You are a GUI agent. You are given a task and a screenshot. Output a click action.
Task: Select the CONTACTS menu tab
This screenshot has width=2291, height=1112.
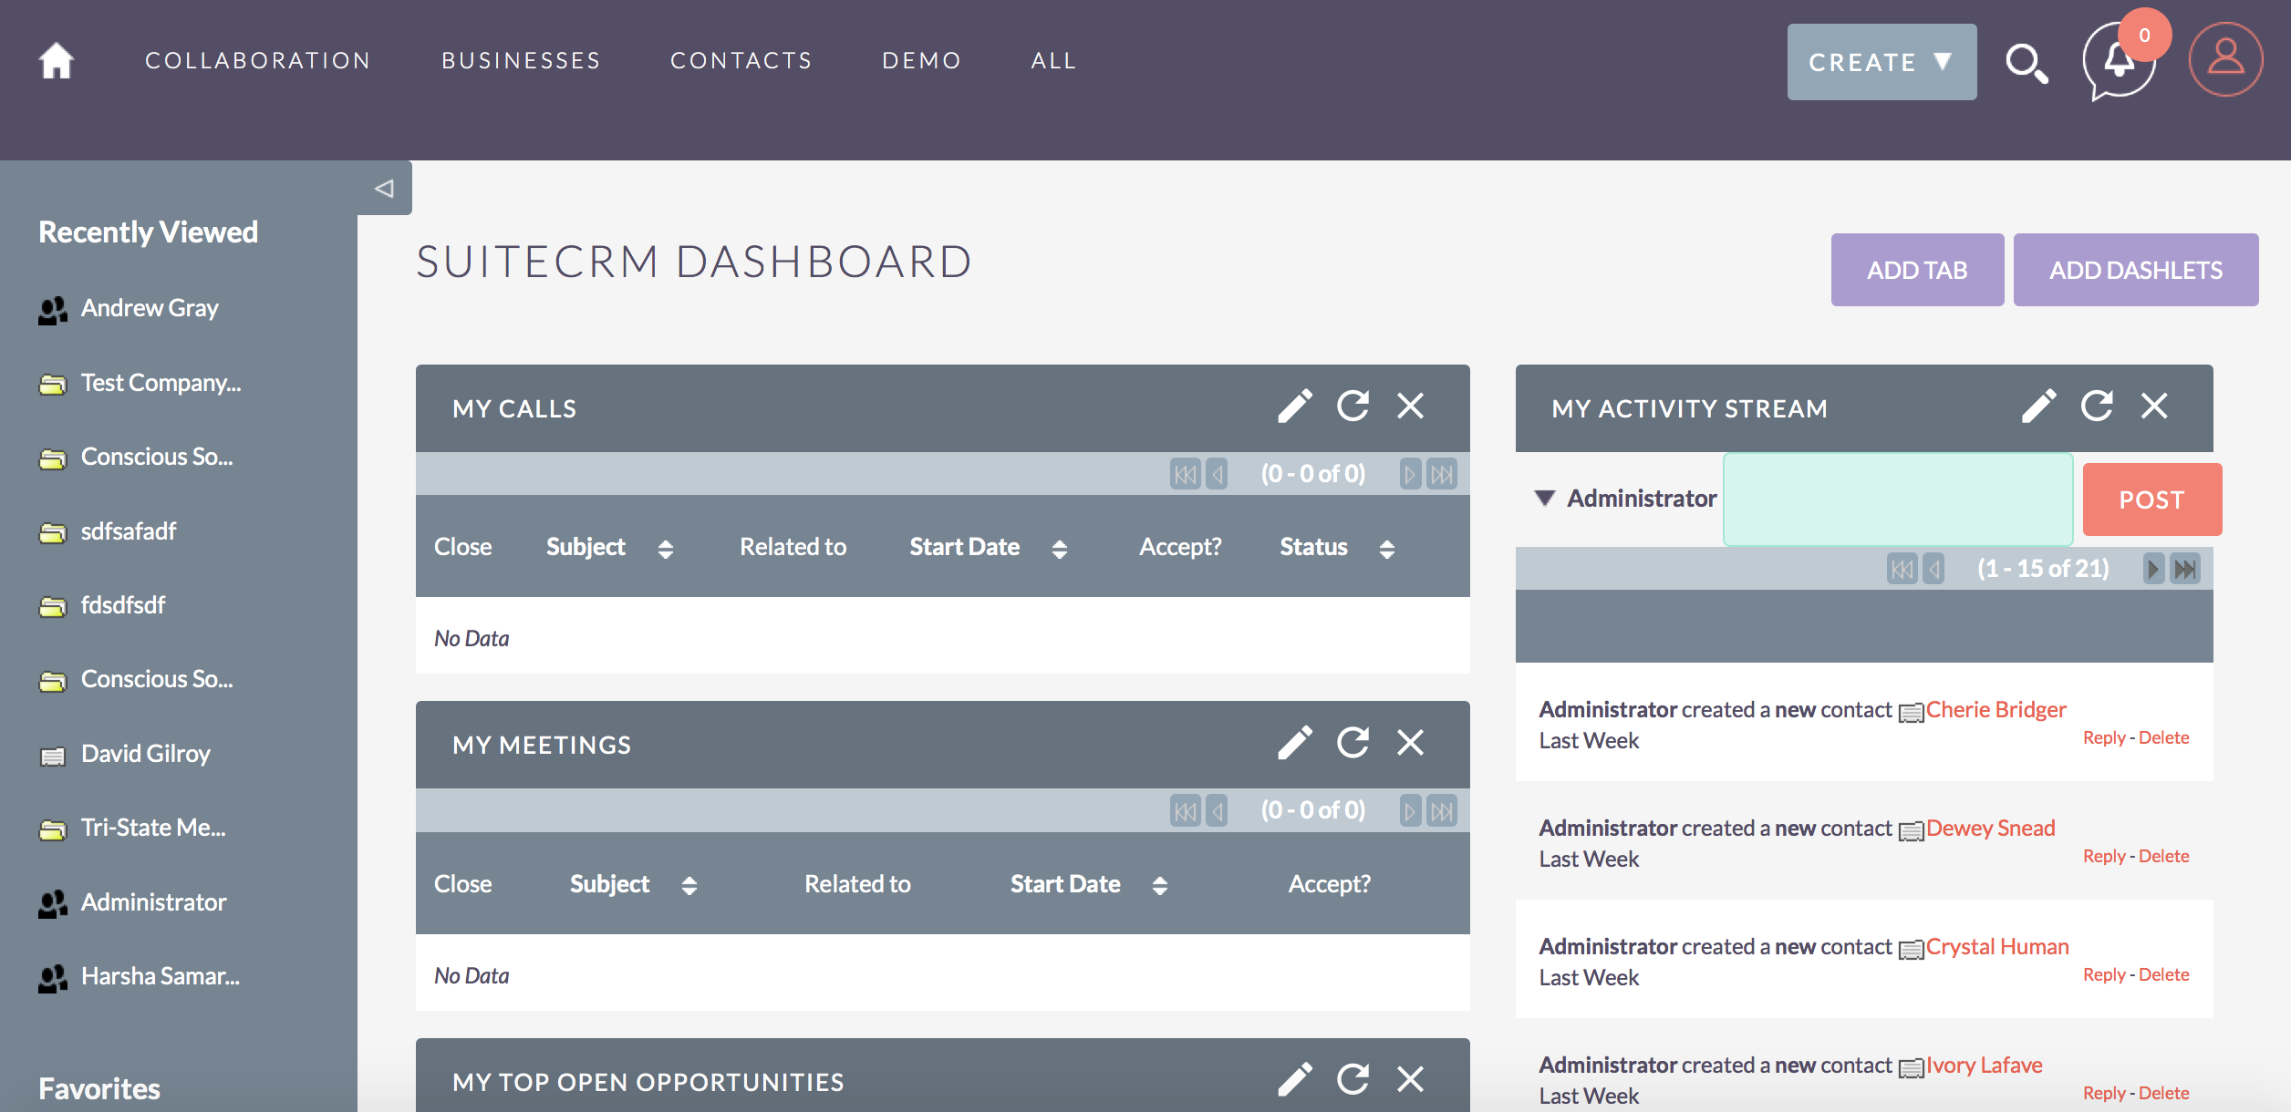pos(741,60)
